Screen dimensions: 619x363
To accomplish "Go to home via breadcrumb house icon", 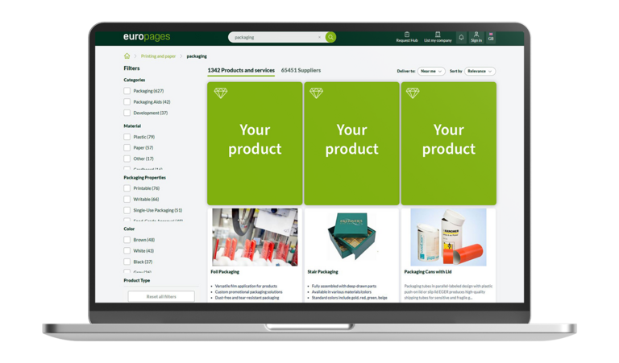I will click(x=127, y=56).
